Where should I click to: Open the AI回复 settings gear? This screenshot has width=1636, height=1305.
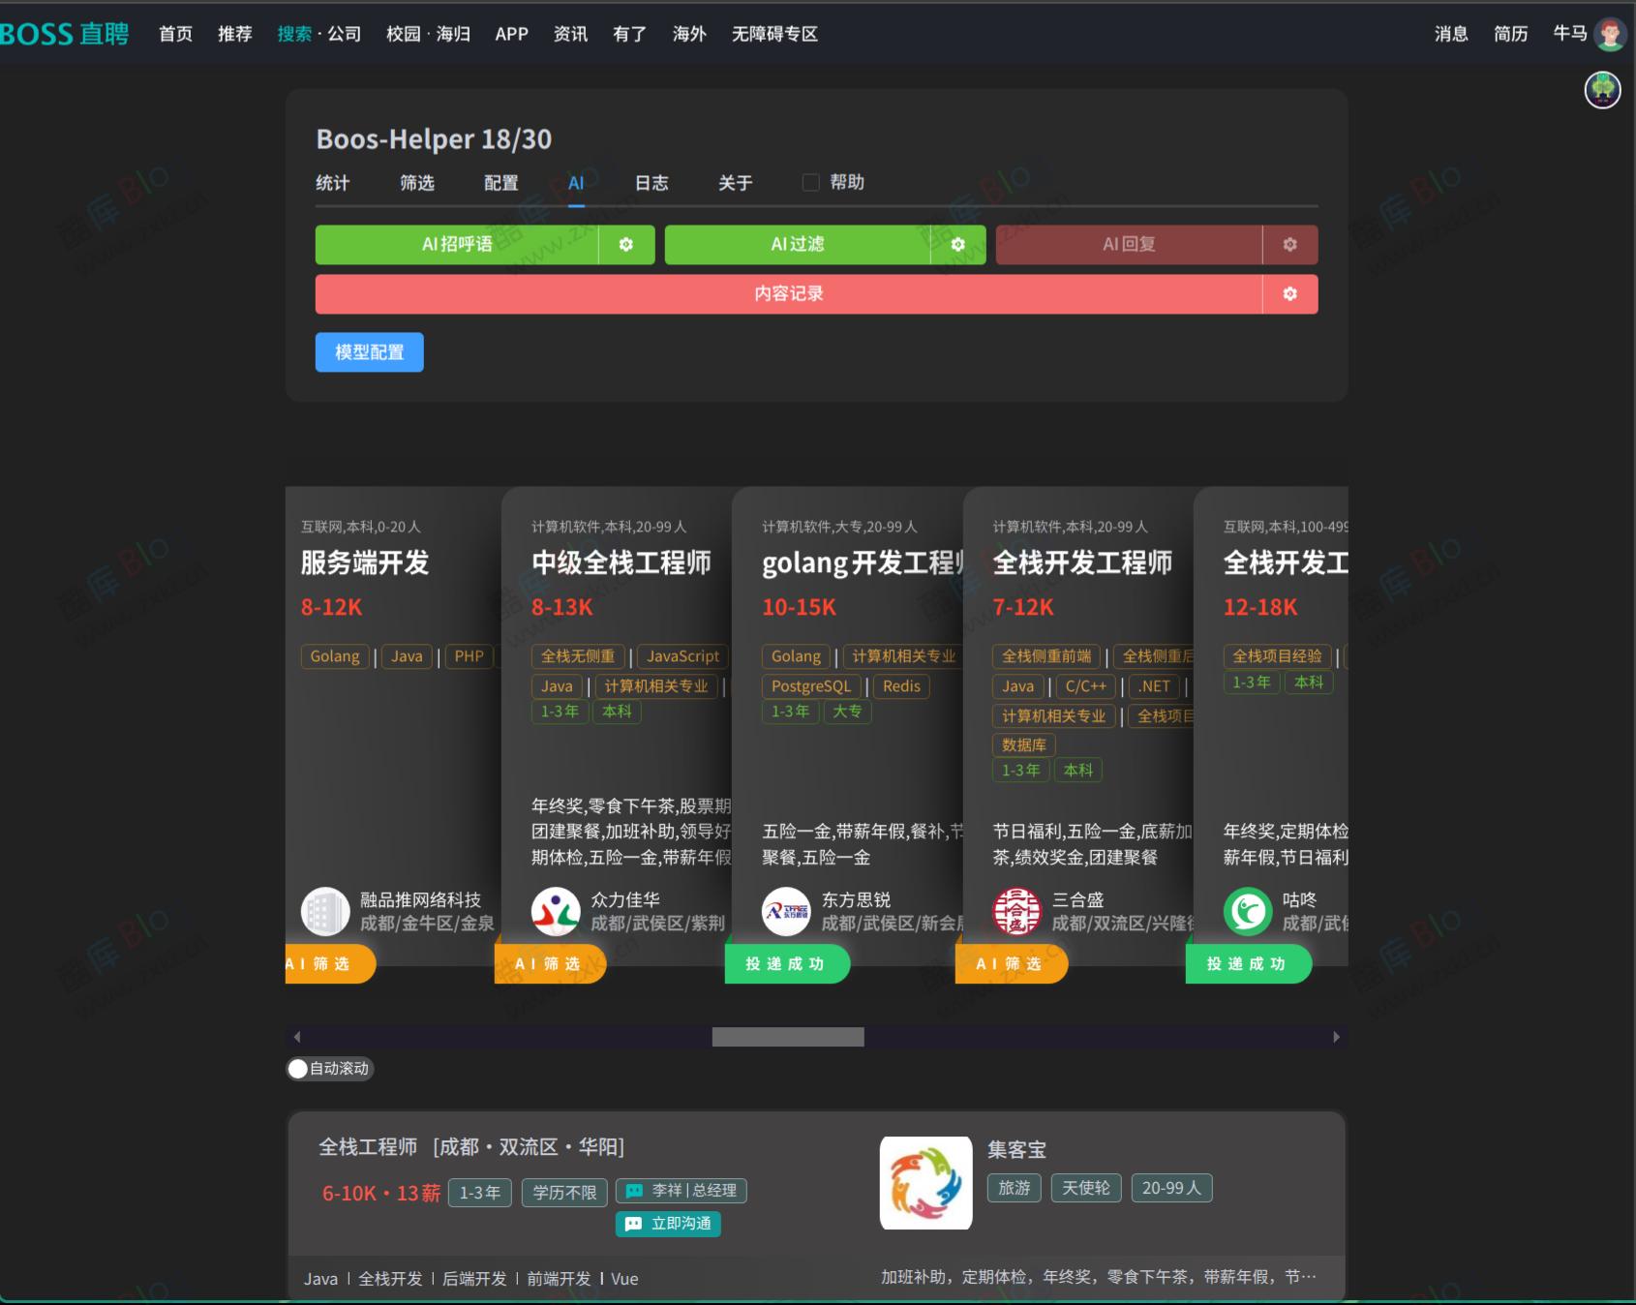point(1290,245)
